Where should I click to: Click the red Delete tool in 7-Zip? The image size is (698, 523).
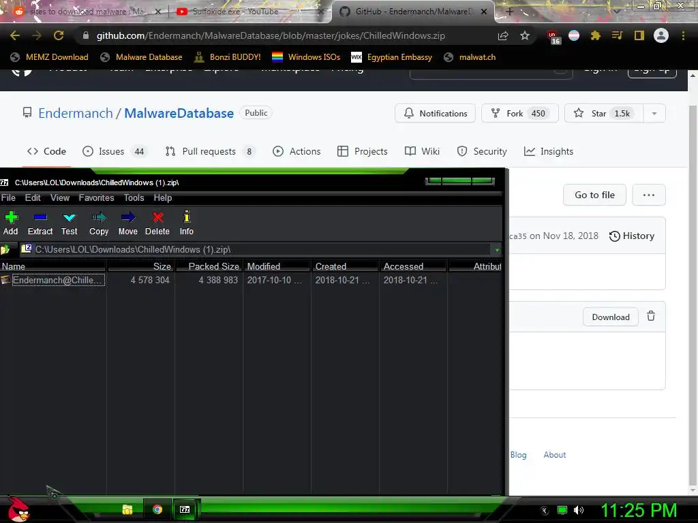(x=157, y=223)
